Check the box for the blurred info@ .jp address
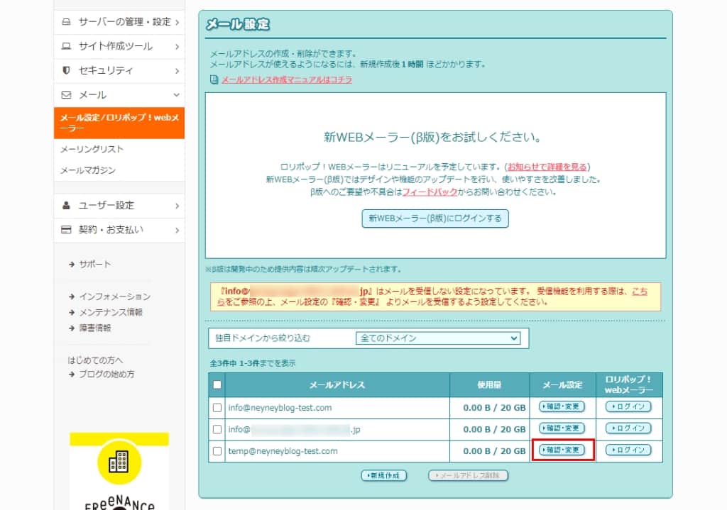The height and width of the screenshot is (510, 727). click(217, 429)
